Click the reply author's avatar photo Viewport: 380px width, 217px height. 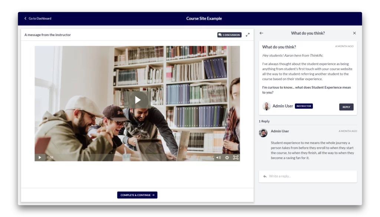tap(263, 133)
